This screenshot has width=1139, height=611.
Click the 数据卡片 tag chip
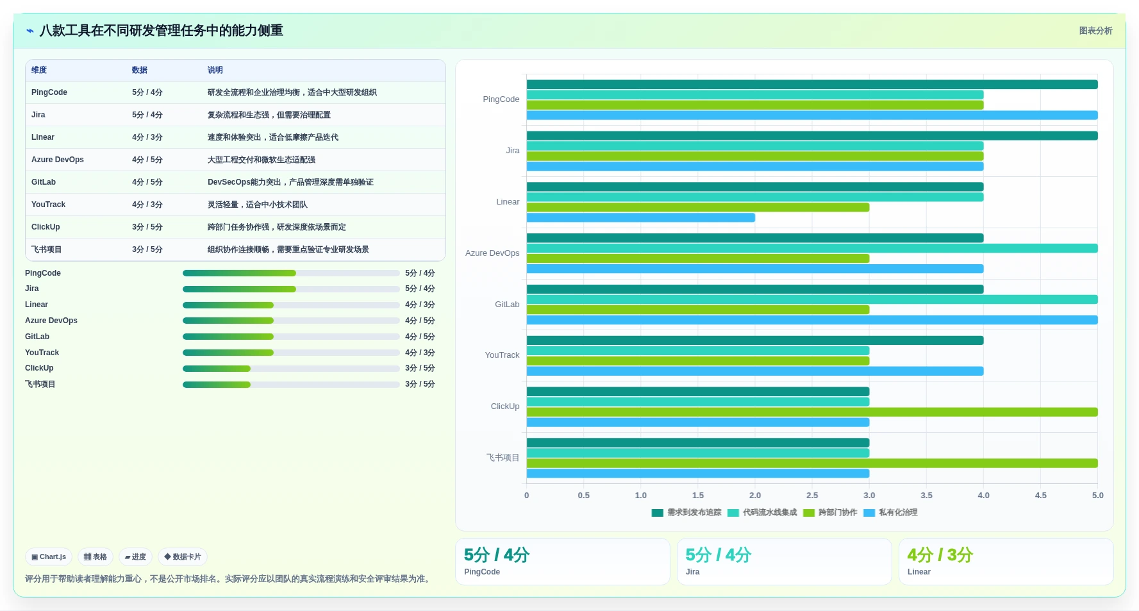click(183, 557)
